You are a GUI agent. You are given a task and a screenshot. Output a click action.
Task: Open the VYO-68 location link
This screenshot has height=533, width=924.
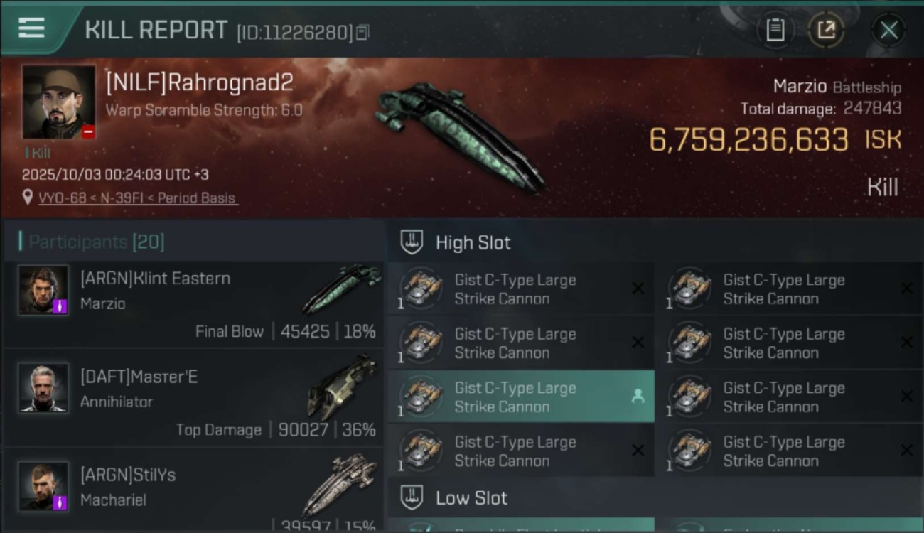click(x=63, y=198)
